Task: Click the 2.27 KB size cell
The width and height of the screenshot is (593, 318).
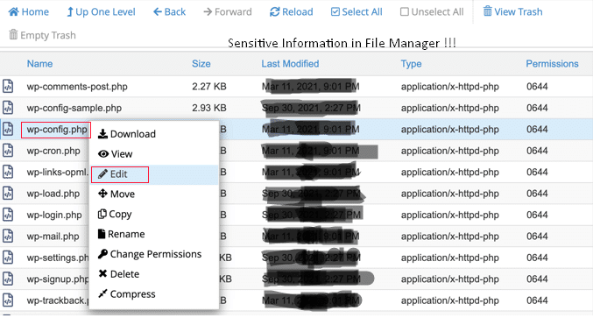Action: tap(209, 86)
